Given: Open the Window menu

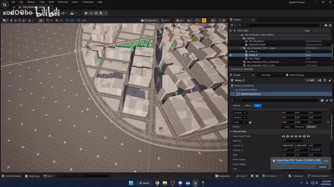Looking at the screenshot, I should [x=31, y=2].
